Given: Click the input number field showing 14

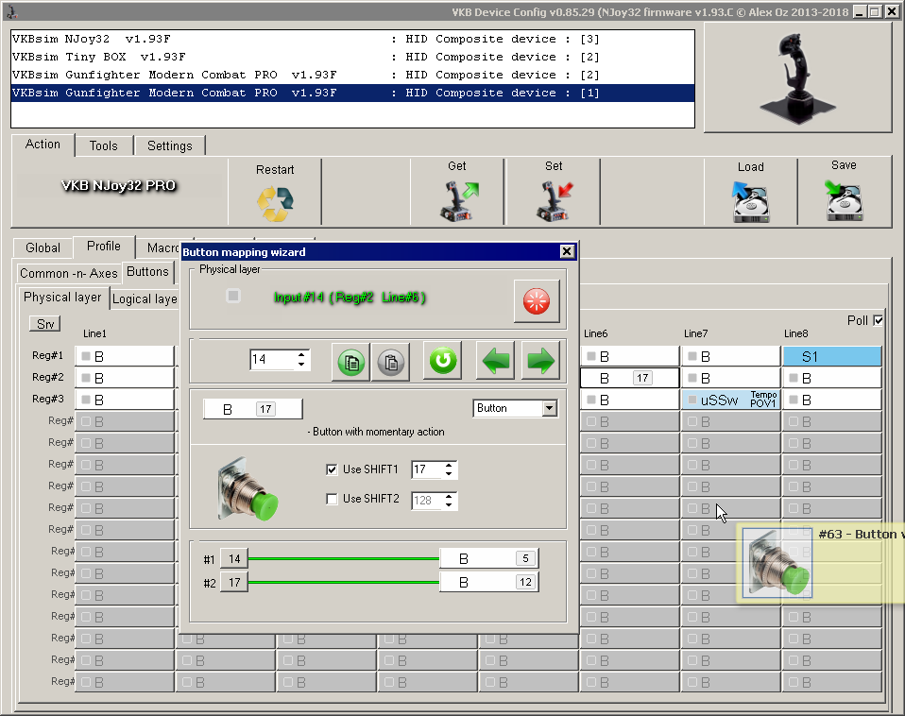Looking at the screenshot, I should [x=272, y=360].
